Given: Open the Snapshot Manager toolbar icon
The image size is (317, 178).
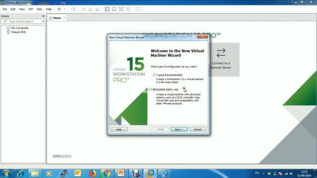Looking at the screenshot, I should tap(97, 9).
